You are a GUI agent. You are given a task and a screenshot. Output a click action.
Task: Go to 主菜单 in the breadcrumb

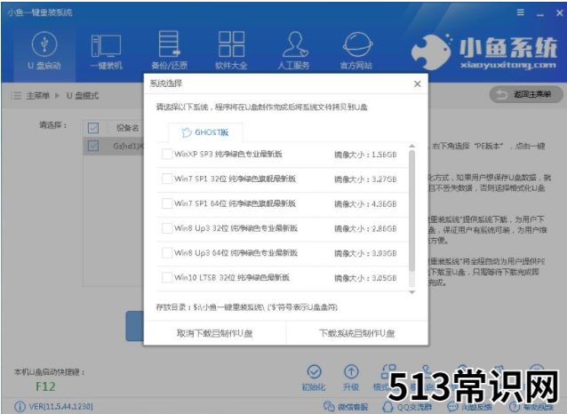[x=38, y=96]
